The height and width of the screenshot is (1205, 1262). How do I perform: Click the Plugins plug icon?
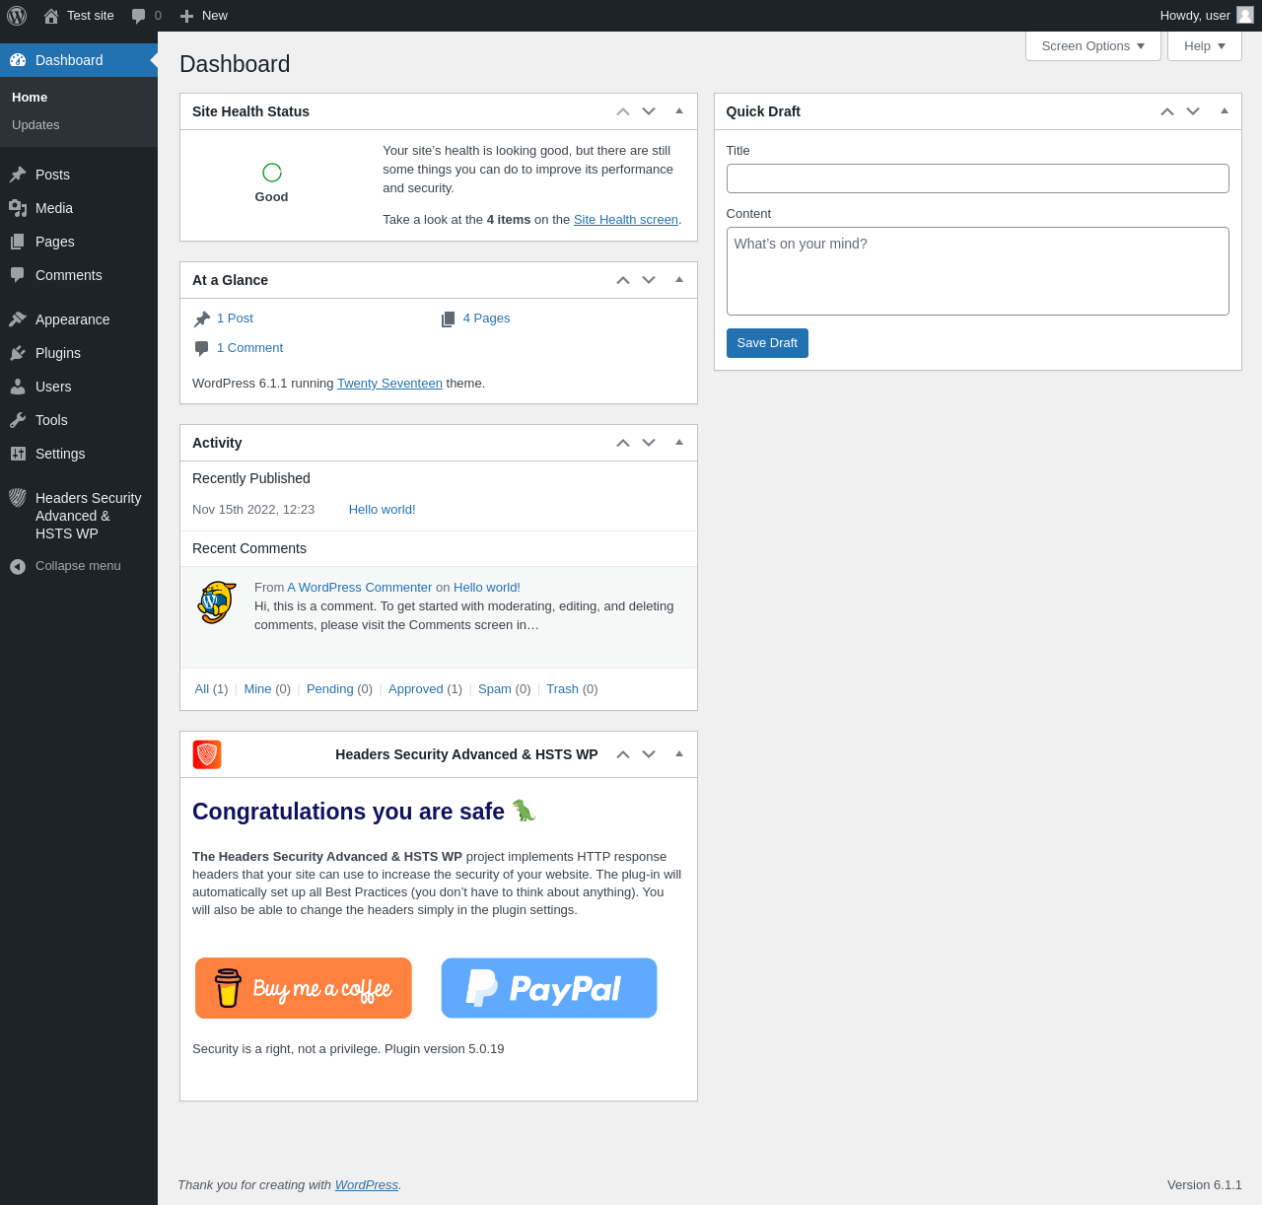[18, 353]
